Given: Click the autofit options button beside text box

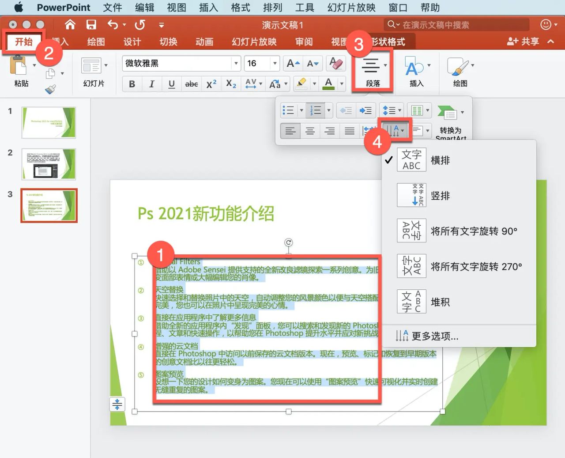Looking at the screenshot, I should click(117, 404).
